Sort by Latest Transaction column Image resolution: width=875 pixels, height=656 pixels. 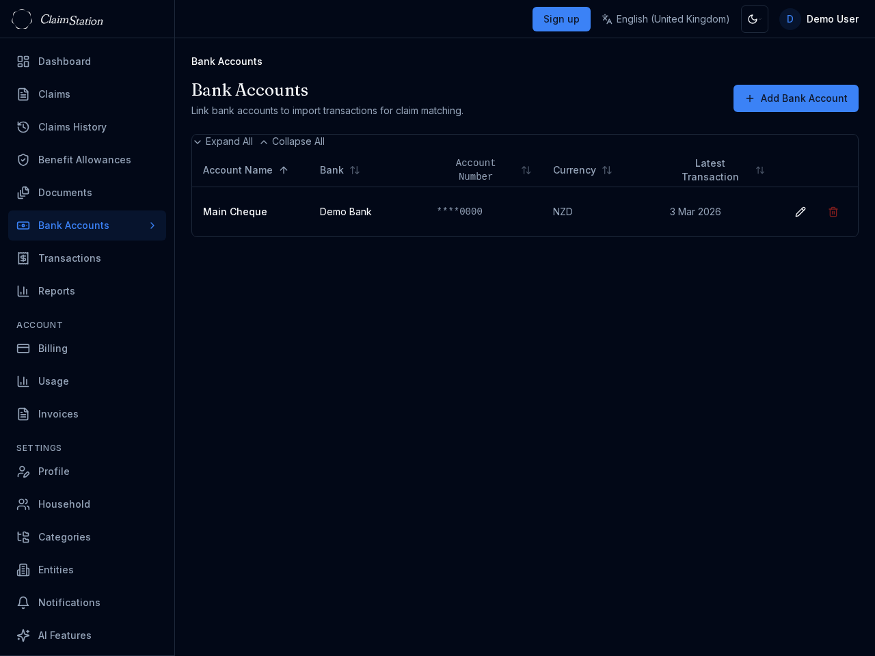click(x=718, y=170)
